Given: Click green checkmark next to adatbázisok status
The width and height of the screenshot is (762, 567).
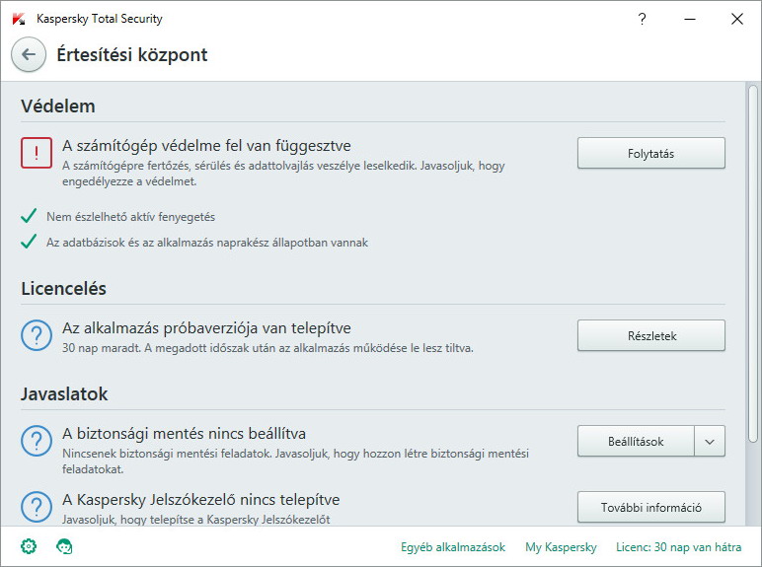Looking at the screenshot, I should (29, 242).
